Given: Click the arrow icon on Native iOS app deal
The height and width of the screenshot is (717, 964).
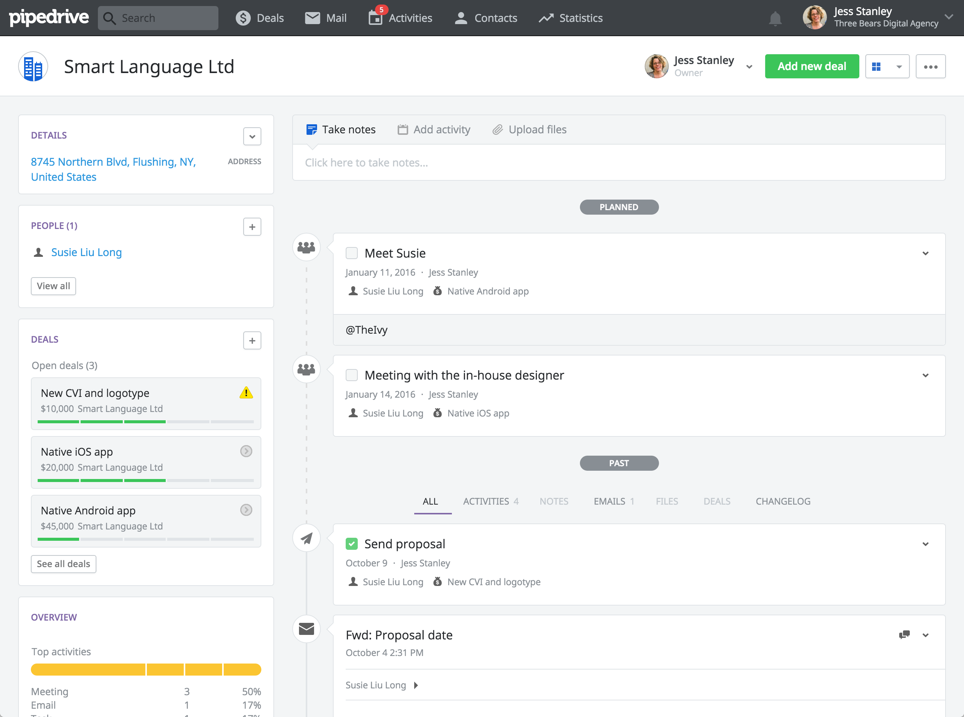Looking at the screenshot, I should pyautogui.click(x=246, y=452).
